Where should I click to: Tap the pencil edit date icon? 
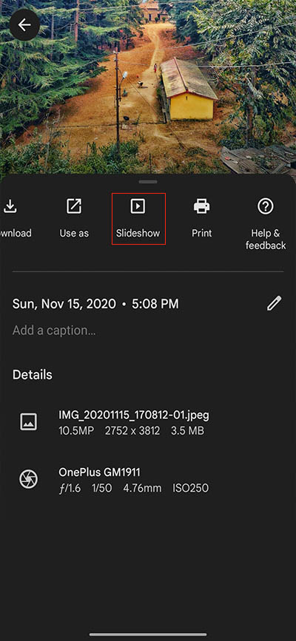click(x=275, y=304)
